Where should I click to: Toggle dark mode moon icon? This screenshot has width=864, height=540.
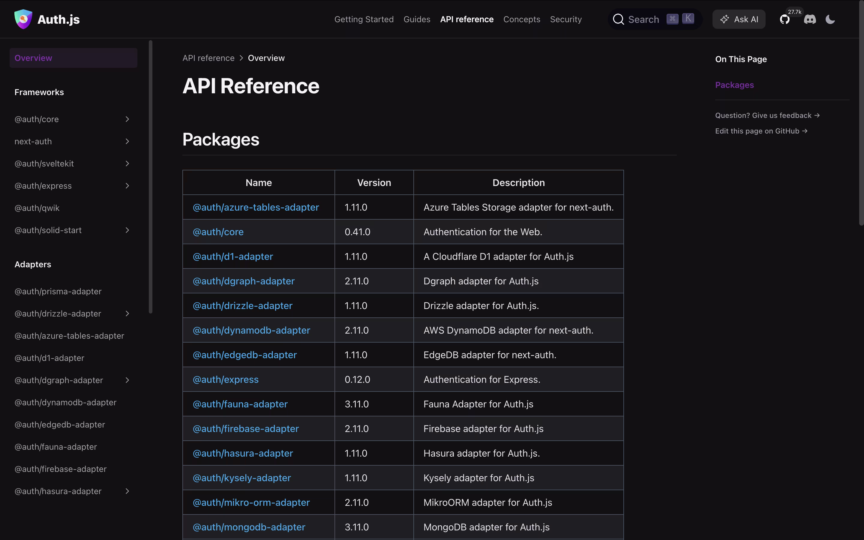pyautogui.click(x=830, y=19)
